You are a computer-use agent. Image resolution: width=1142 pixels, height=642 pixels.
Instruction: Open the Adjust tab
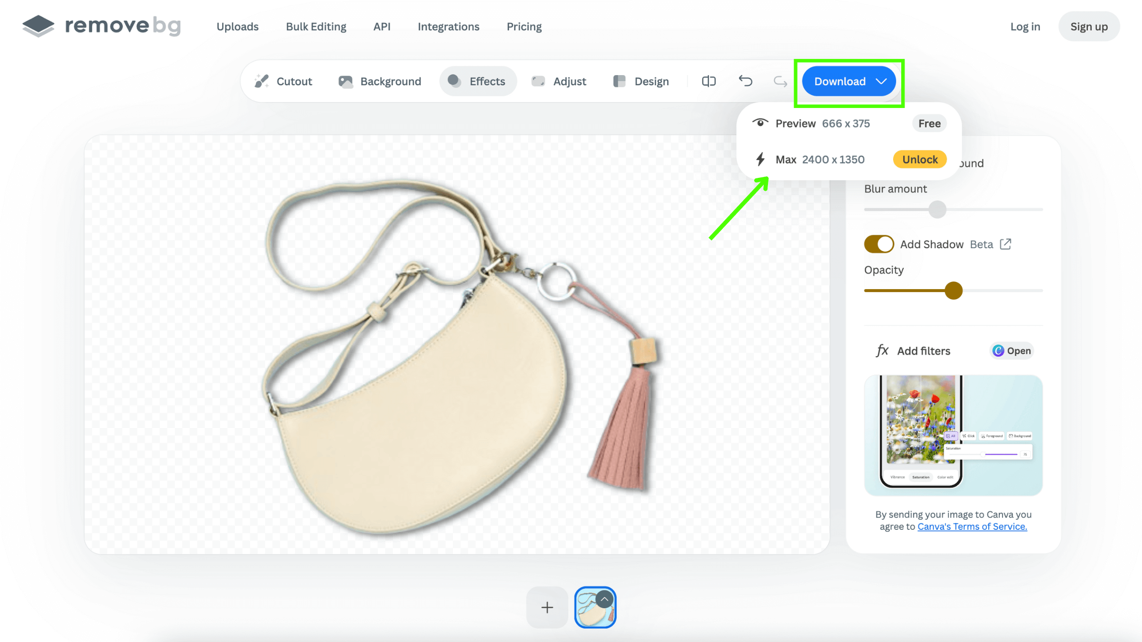pyautogui.click(x=559, y=81)
